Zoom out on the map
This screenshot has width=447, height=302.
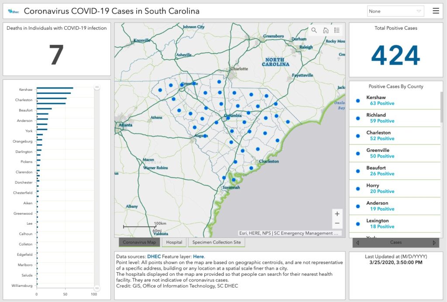(337, 224)
